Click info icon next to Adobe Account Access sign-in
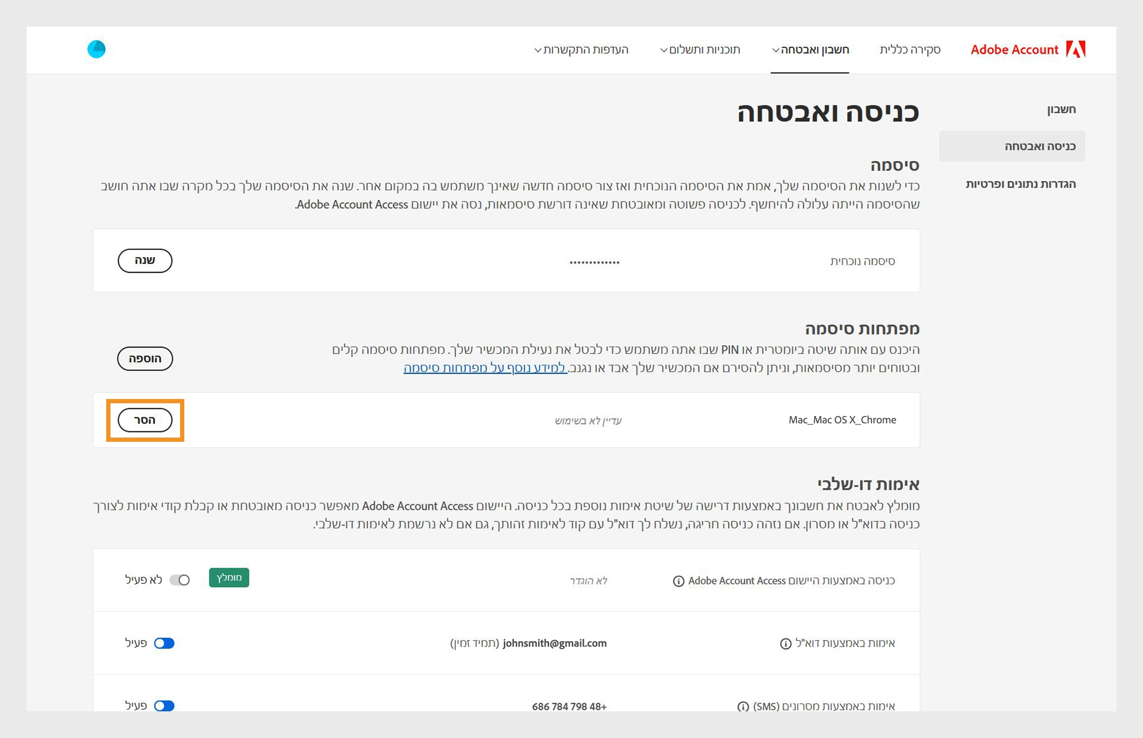This screenshot has height=738, width=1143. click(678, 581)
